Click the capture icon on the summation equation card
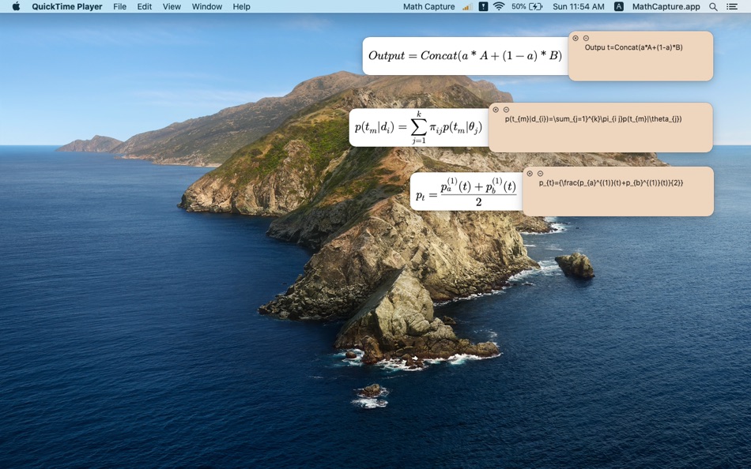Screen dimensions: 751x469 [495, 111]
